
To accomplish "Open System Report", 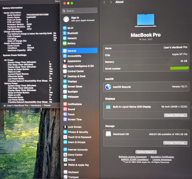I will (x=146, y=152).
